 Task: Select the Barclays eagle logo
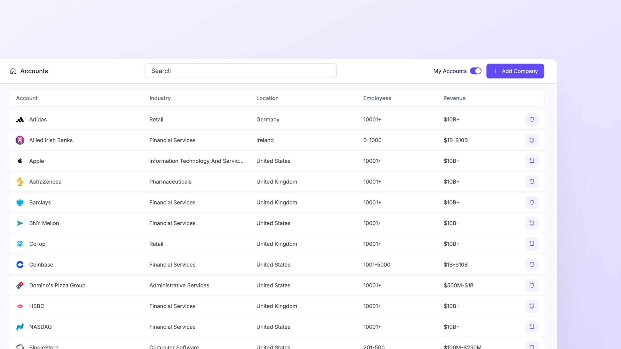(20, 202)
